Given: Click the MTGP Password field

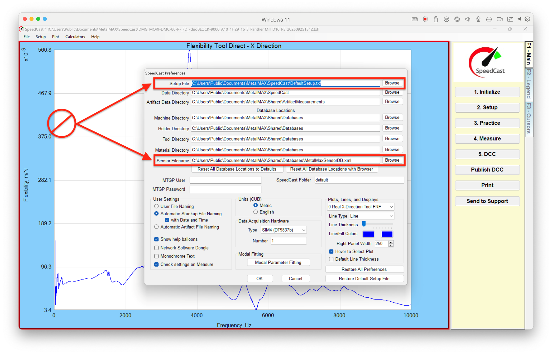Looking at the screenshot, I should [x=225, y=189].
